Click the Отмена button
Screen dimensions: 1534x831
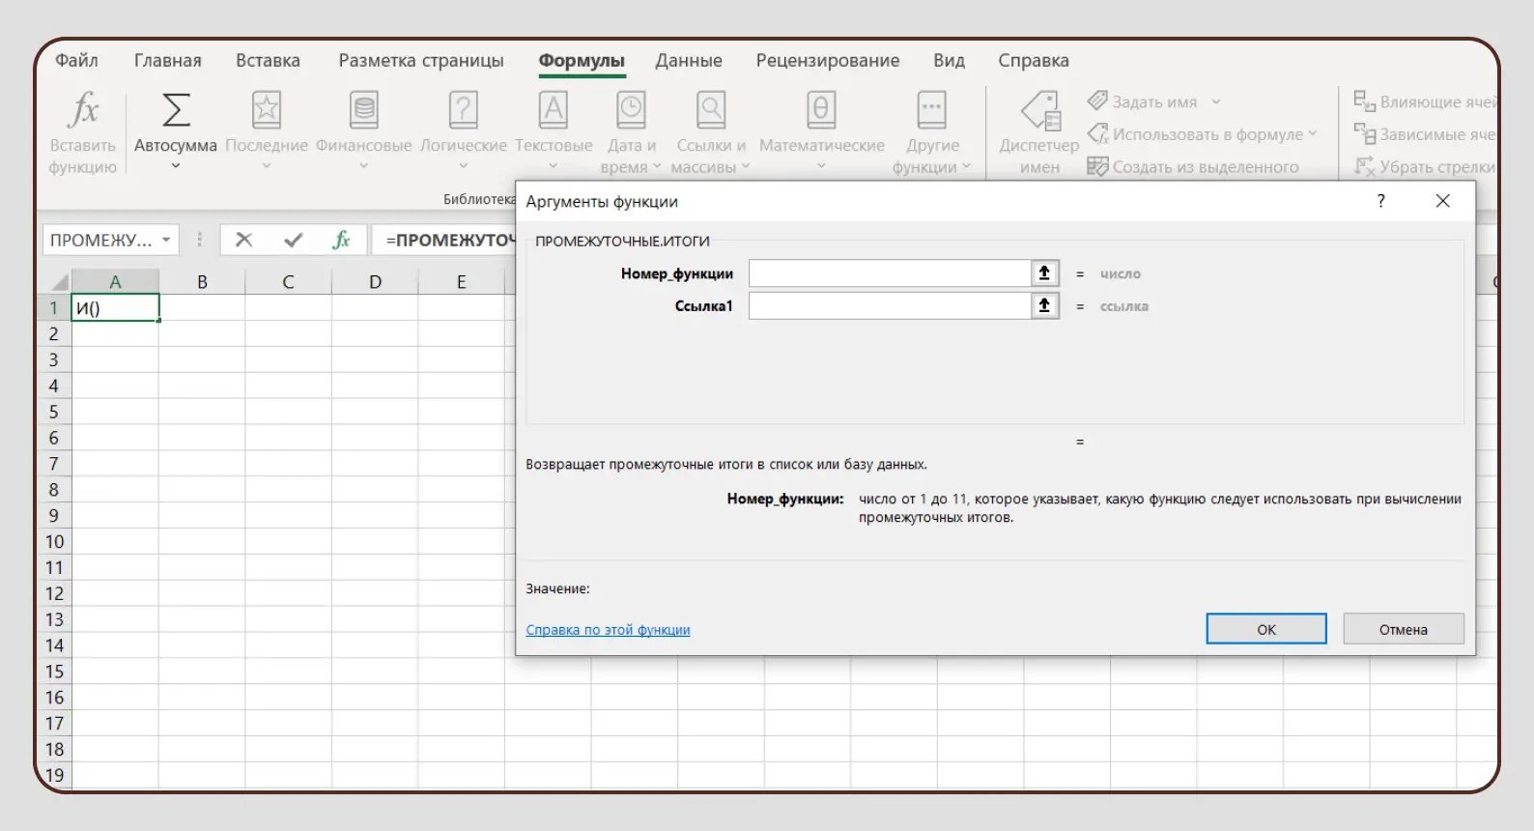(1404, 629)
